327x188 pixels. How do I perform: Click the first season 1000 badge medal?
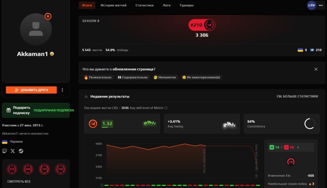coord(12,169)
